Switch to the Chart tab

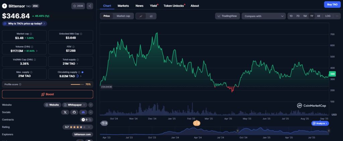coord(107,6)
